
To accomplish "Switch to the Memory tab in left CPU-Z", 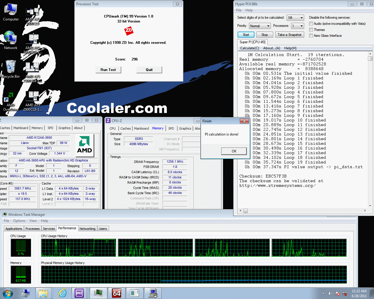I will tap(37, 128).
